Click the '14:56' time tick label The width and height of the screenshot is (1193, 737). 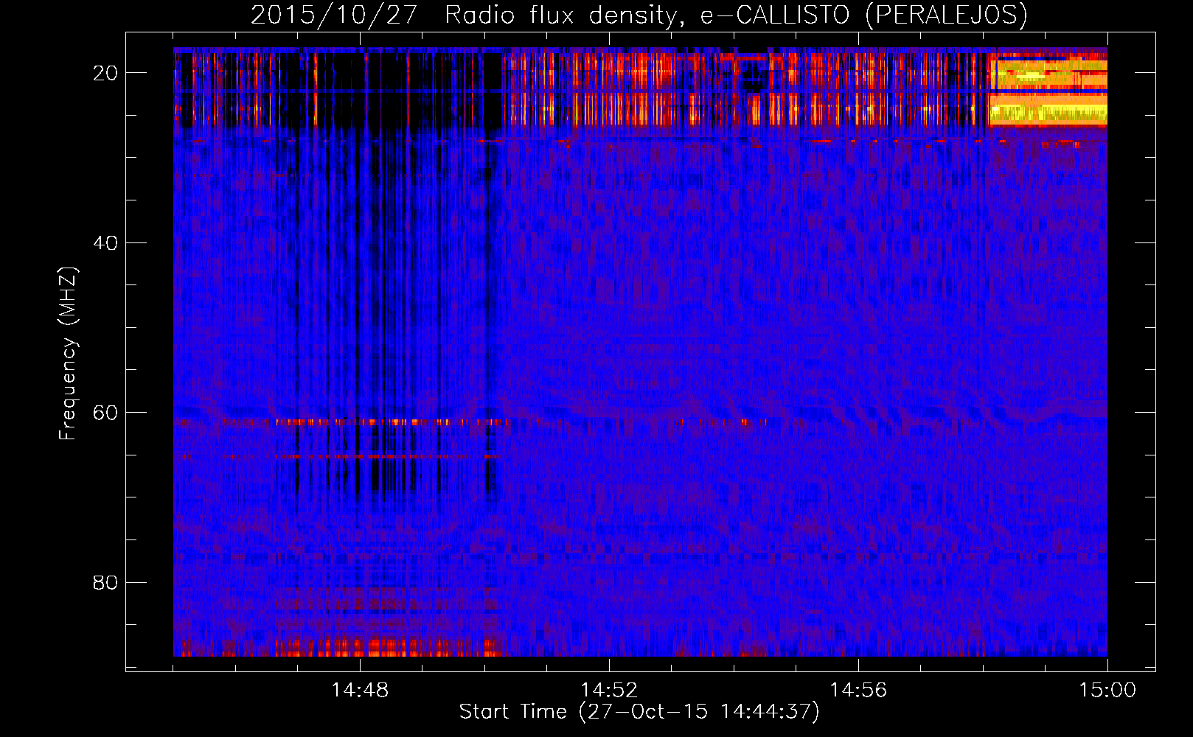pos(858,691)
